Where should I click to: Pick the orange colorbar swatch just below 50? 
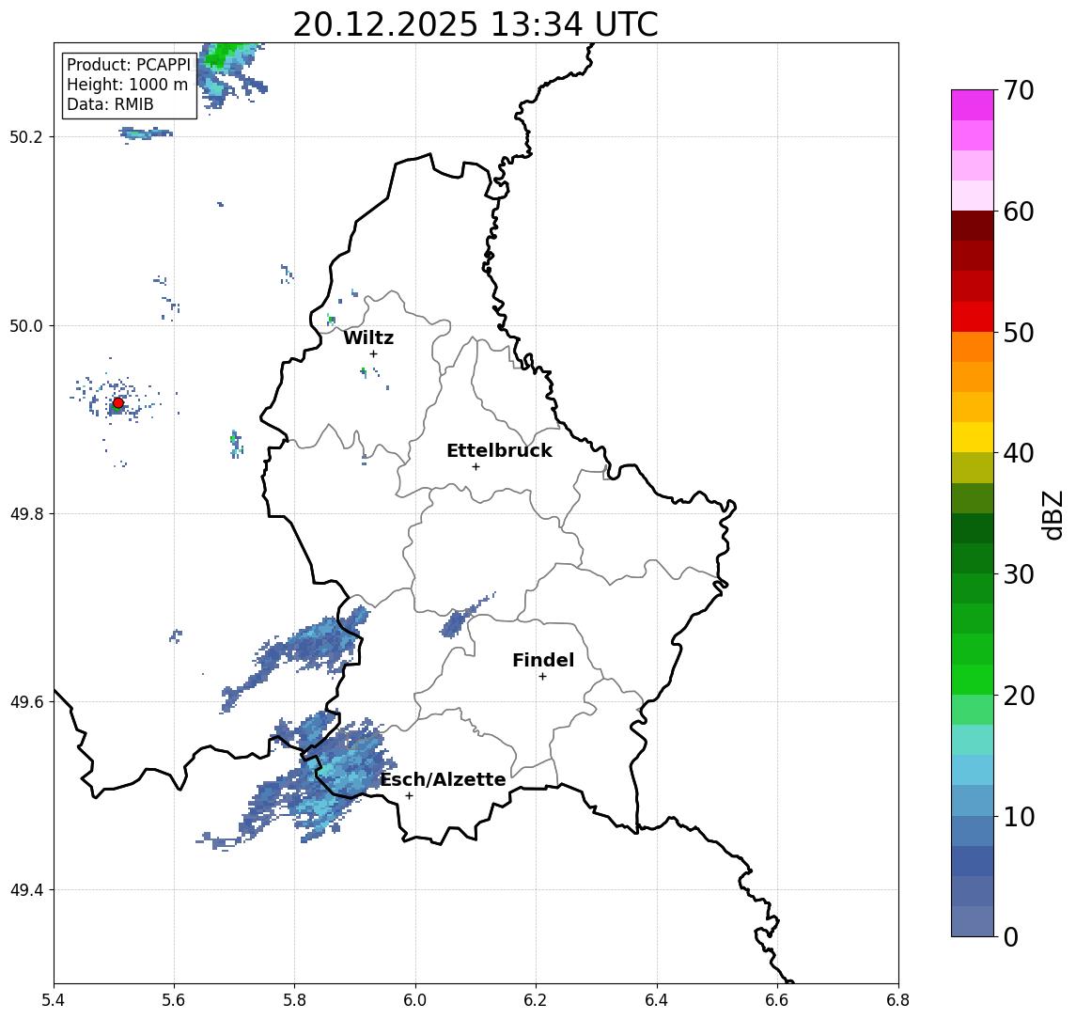coord(973,347)
